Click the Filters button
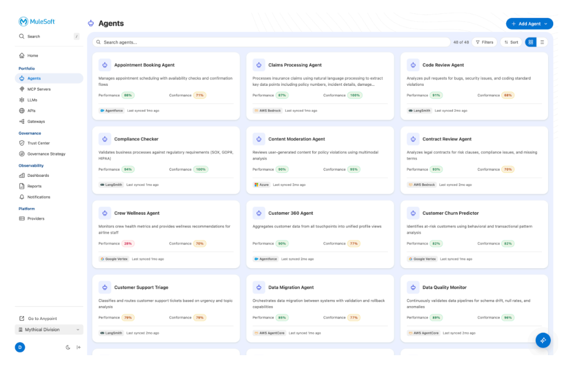Viewport: 571px width, 368px height. [484, 42]
